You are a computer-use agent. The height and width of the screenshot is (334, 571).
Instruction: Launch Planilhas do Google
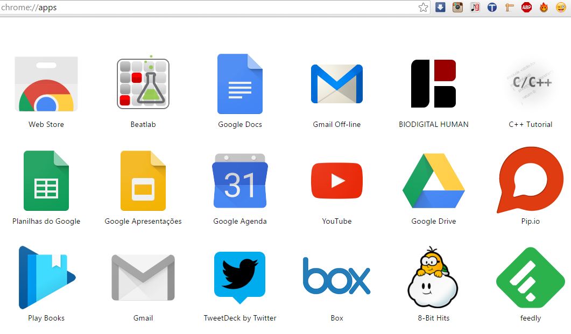click(x=46, y=181)
